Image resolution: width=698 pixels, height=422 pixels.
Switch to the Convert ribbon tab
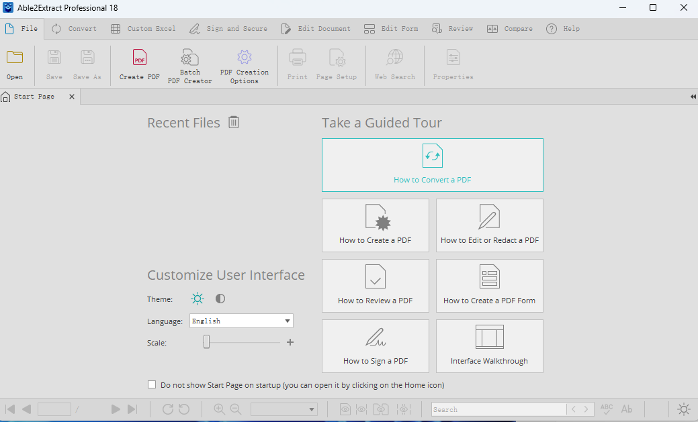75,29
